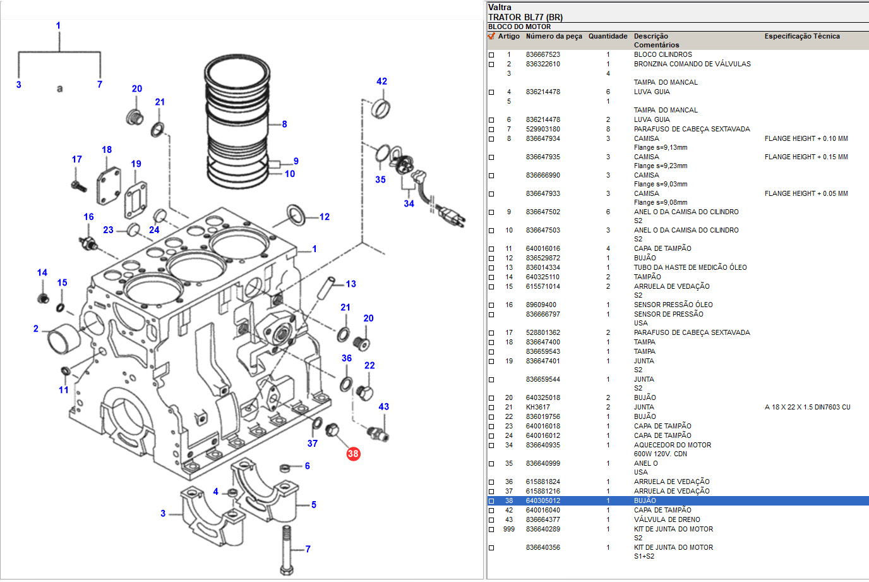Click the Especificação Técnica column header
The height and width of the screenshot is (582, 869).
click(x=801, y=37)
